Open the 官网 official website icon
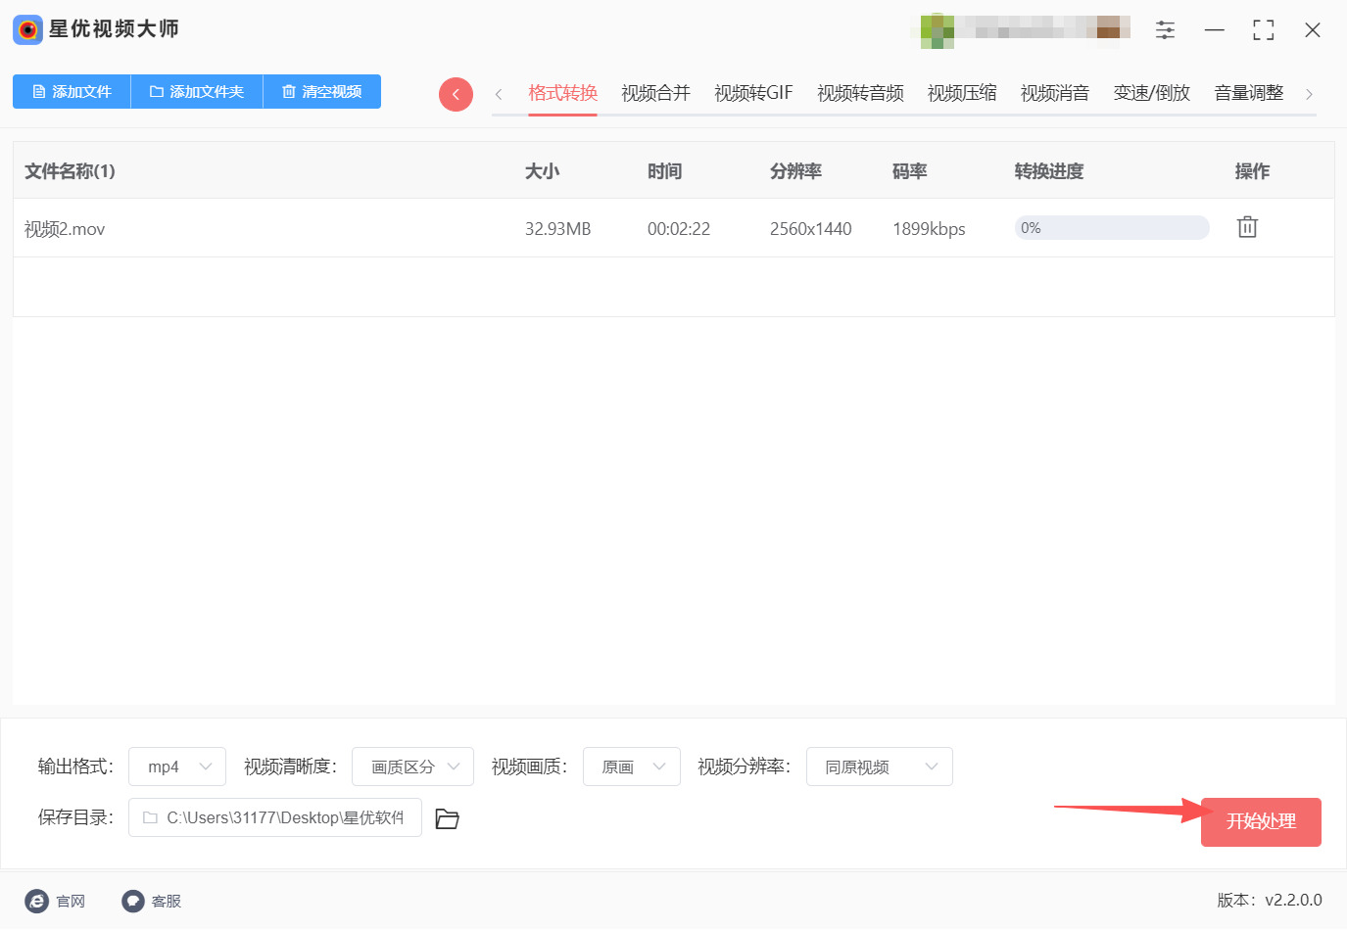 tap(37, 901)
